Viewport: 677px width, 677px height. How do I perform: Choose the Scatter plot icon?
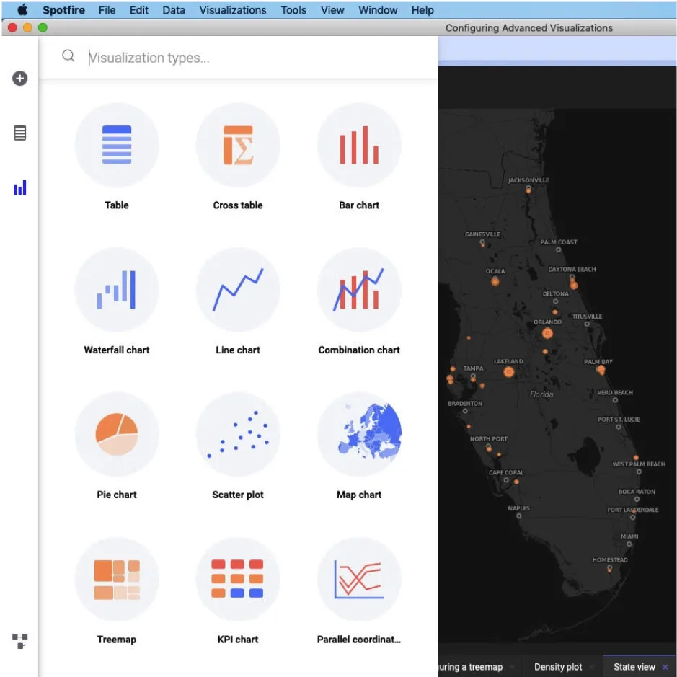(x=238, y=434)
